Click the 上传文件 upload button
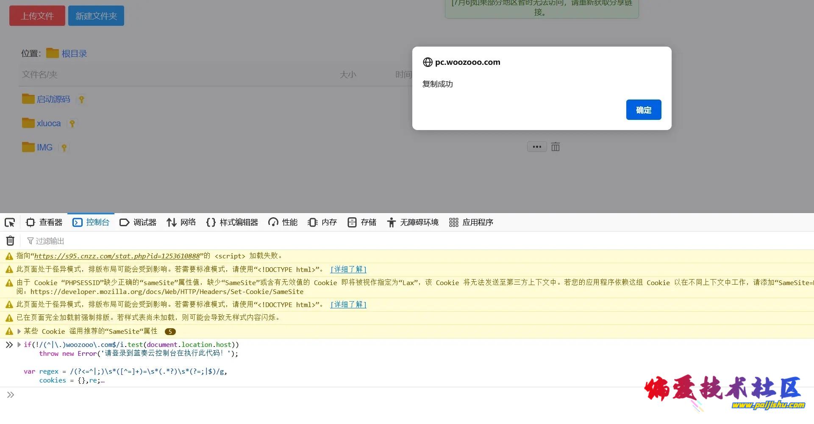Screen dimensions: 814x424 tap(37, 16)
